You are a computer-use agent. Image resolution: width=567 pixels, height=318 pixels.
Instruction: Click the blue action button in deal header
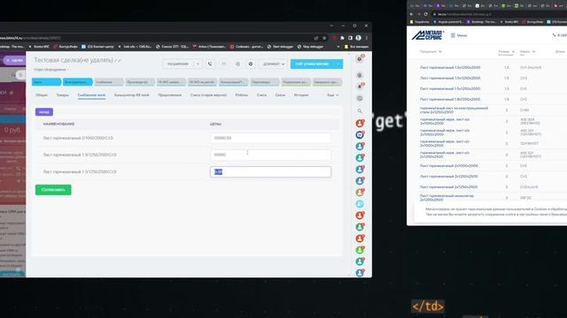[x=312, y=64]
